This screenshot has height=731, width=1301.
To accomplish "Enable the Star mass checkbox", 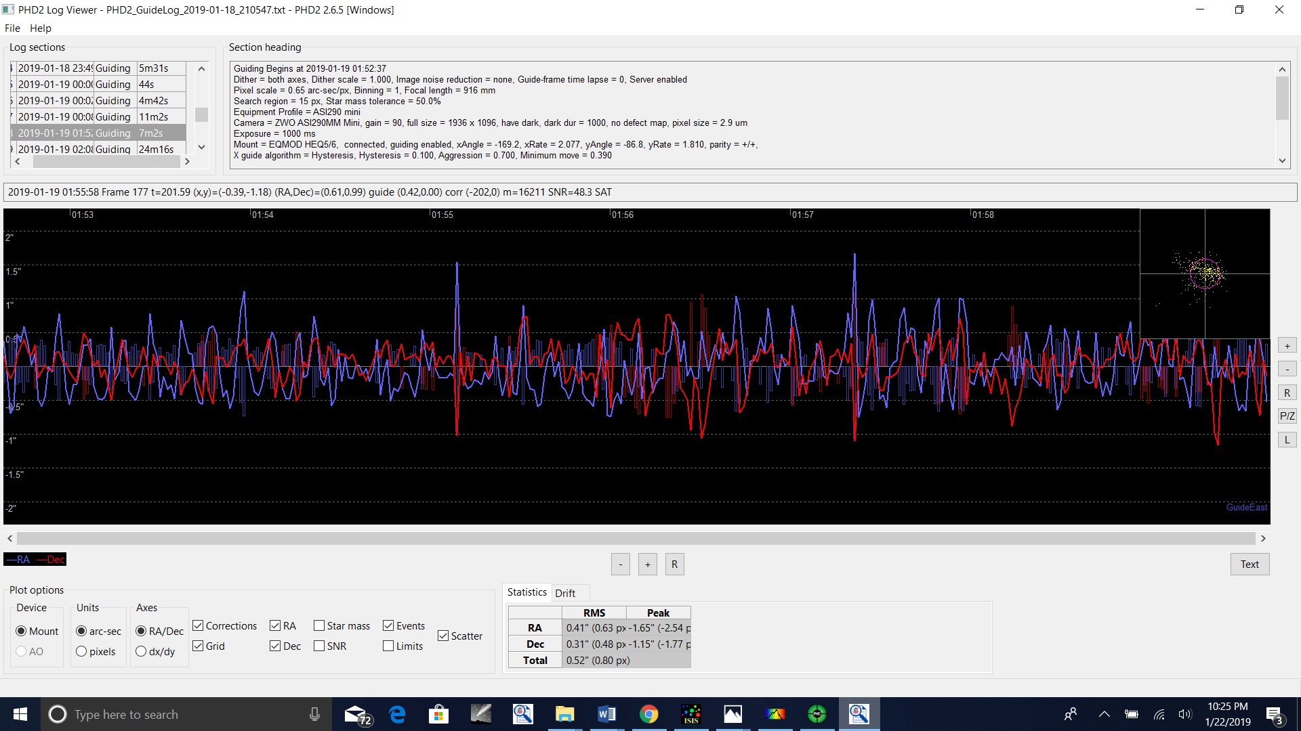I will coord(319,625).
